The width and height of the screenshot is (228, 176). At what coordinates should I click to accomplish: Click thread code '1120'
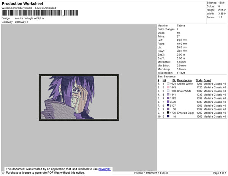point(199,87)
